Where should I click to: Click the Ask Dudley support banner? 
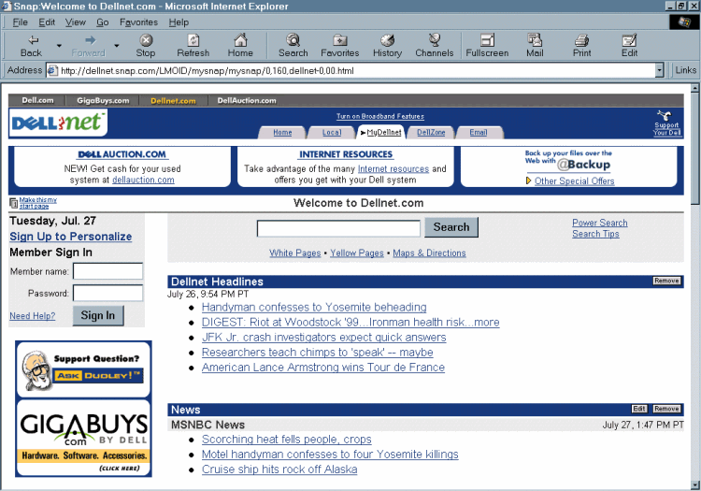(83, 369)
